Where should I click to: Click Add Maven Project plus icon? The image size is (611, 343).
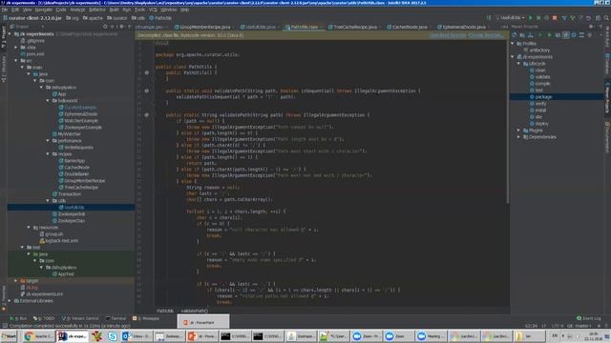click(x=539, y=35)
